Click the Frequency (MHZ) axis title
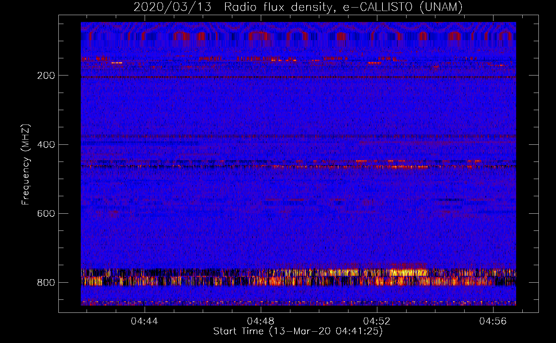 click(26, 164)
